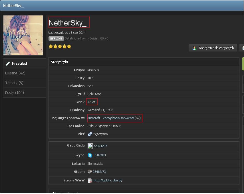Click the visits value 529
The width and height of the screenshot is (244, 194).
(x=90, y=86)
